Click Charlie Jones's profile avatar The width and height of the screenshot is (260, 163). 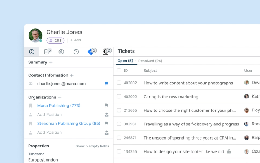click(35, 35)
